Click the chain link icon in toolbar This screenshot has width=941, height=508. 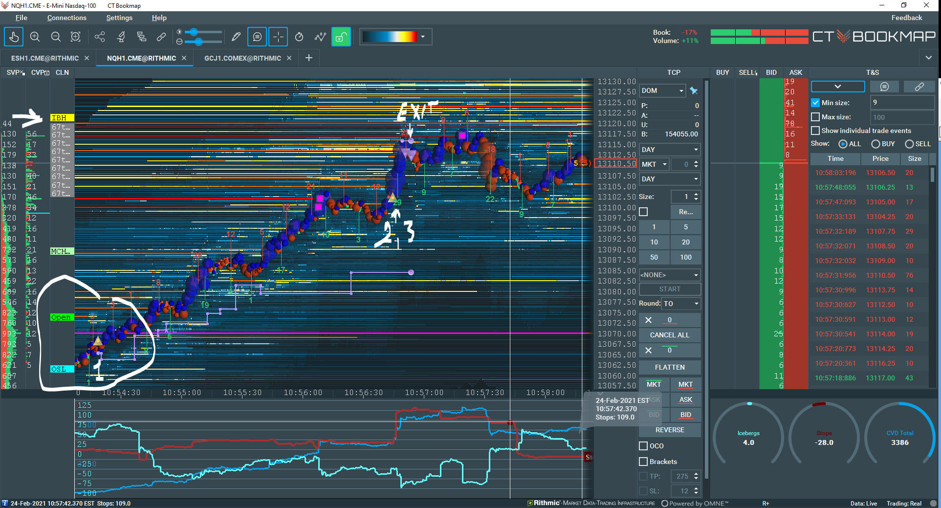[x=161, y=37]
